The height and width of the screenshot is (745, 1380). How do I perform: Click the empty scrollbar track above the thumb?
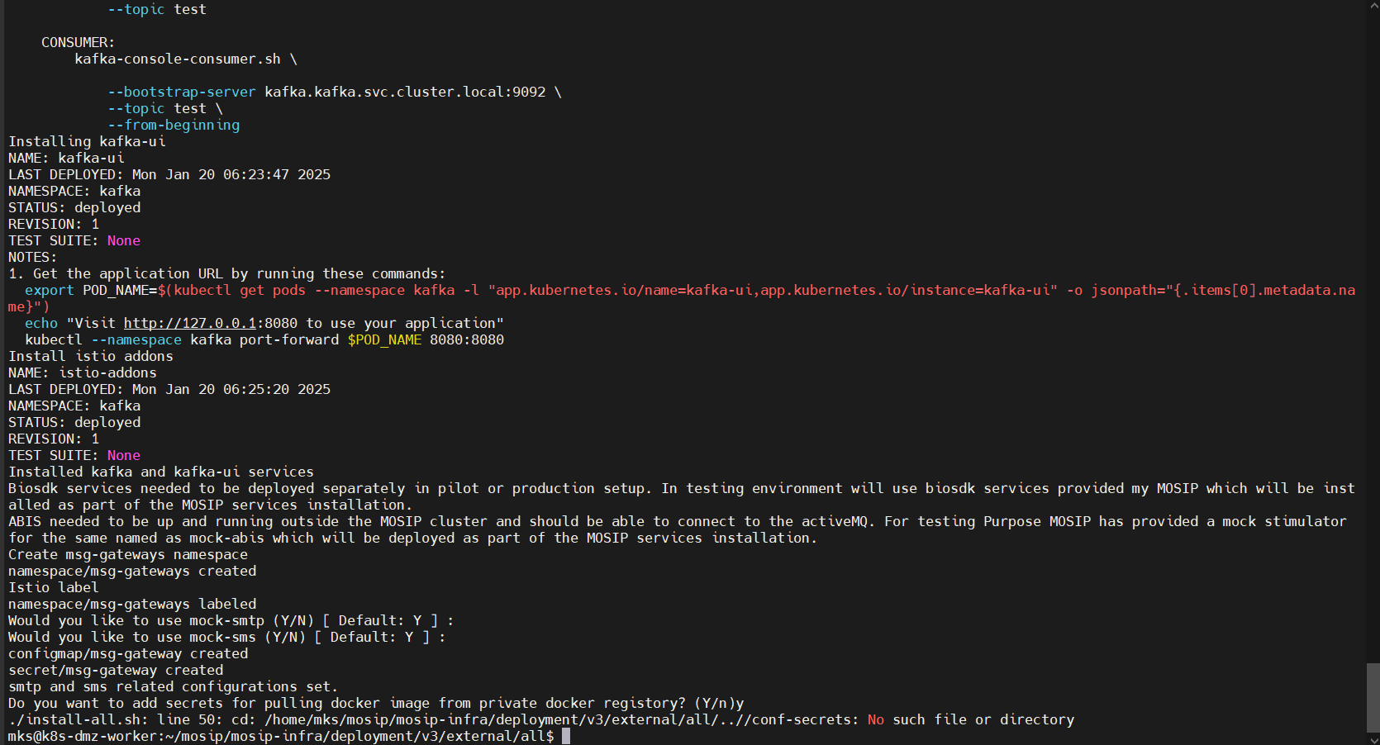pos(1373,330)
